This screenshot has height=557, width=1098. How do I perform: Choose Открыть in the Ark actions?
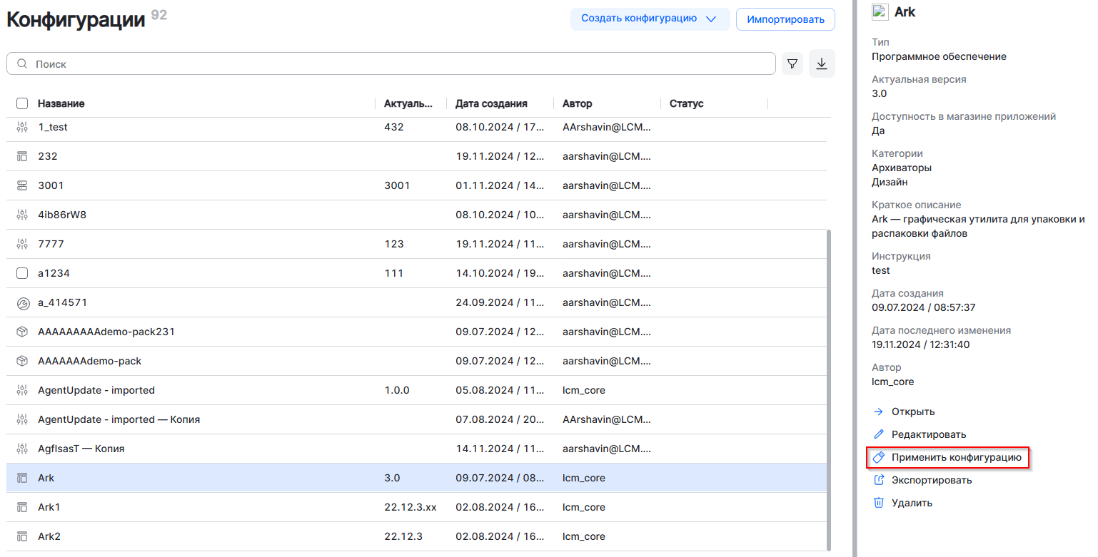[x=912, y=412]
